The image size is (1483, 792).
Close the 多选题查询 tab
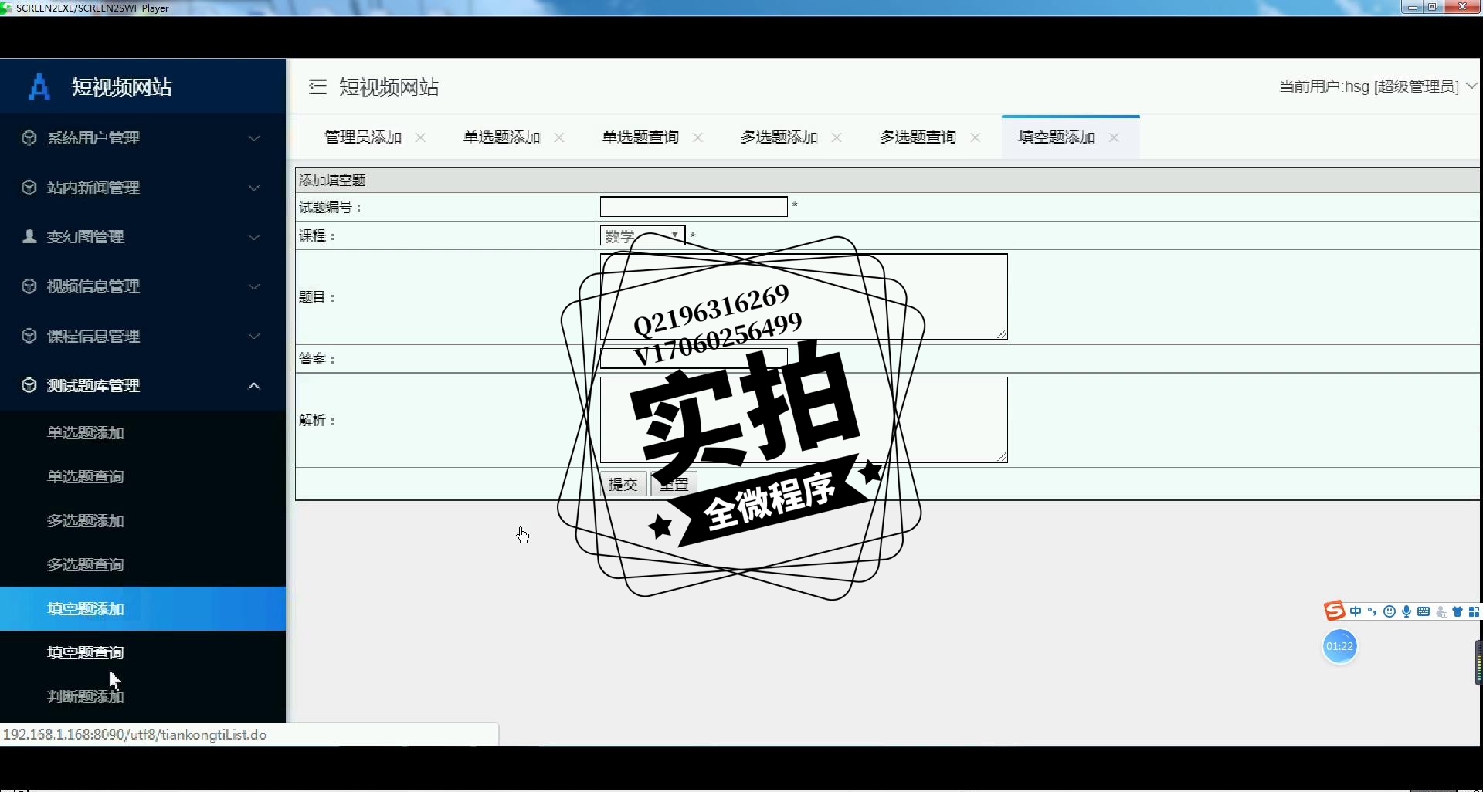point(976,137)
